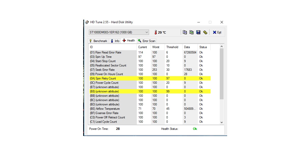Select the (C1) Load Cycle Count row
Viewport: 293px width, 165px height.
click(x=150, y=122)
